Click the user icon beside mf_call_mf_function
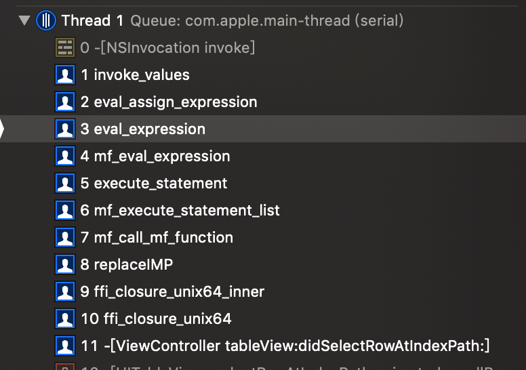 [x=64, y=238]
